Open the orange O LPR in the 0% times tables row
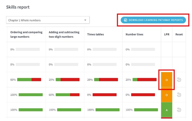The height and width of the screenshot is (121, 192). click(167, 95)
